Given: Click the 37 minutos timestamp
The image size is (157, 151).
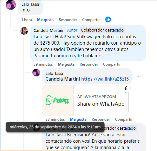Looking at the screenshot, I should [x=55, y=119].
